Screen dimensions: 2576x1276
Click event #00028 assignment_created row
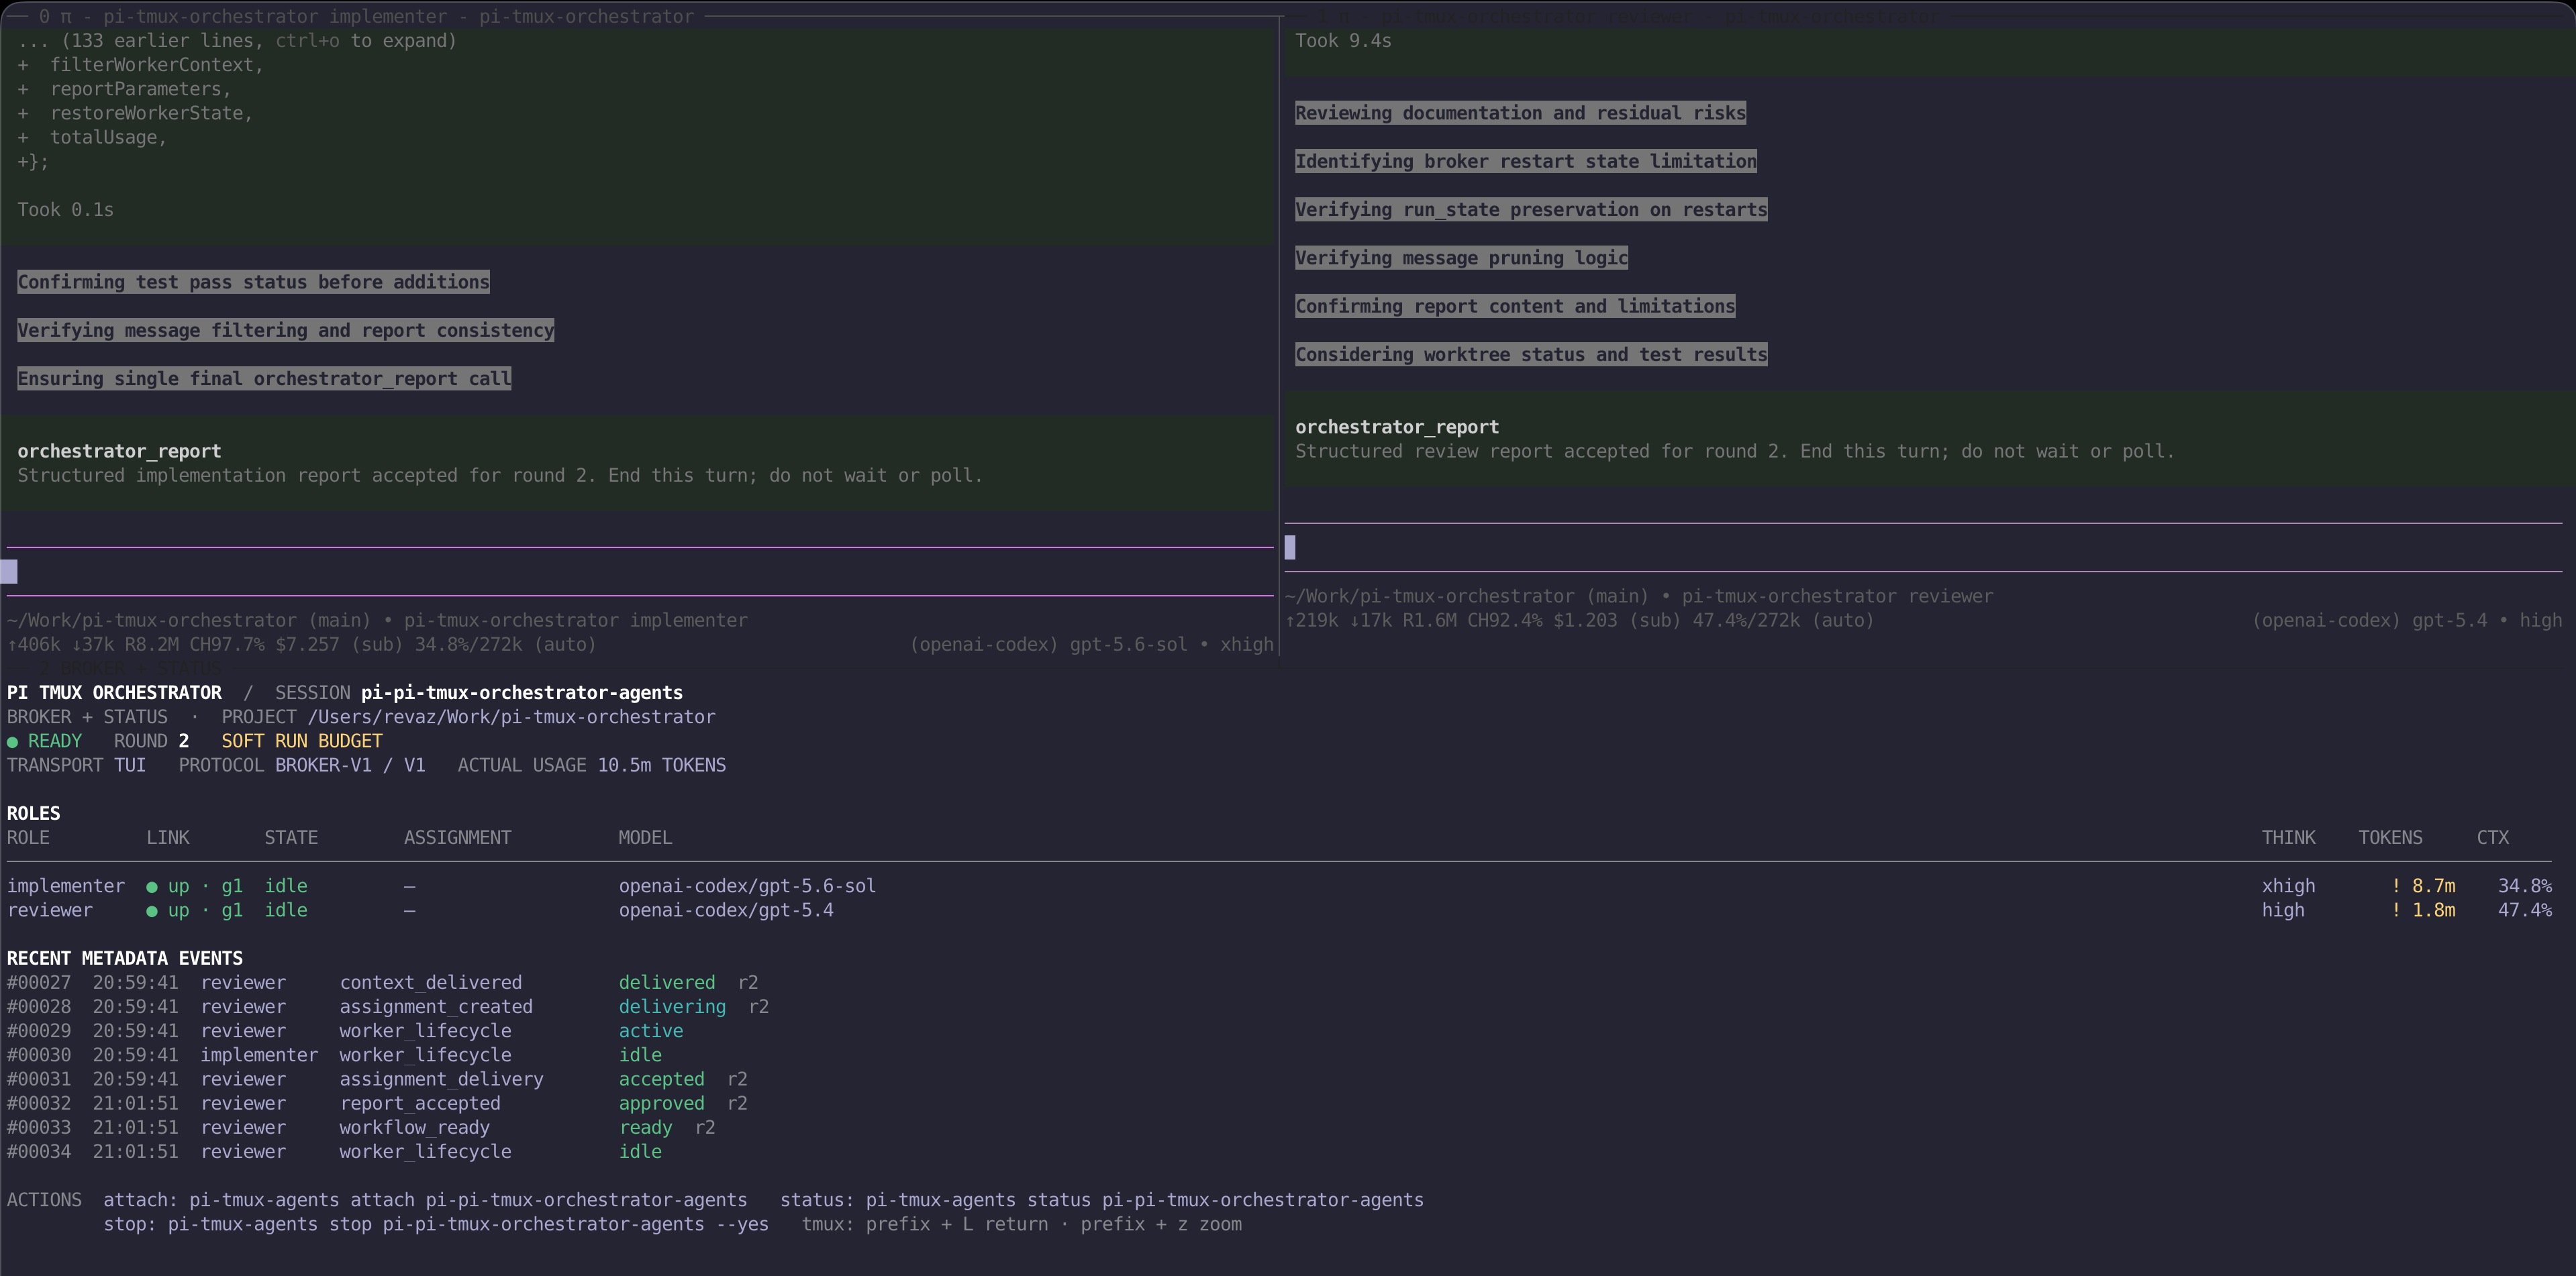tap(388, 1007)
